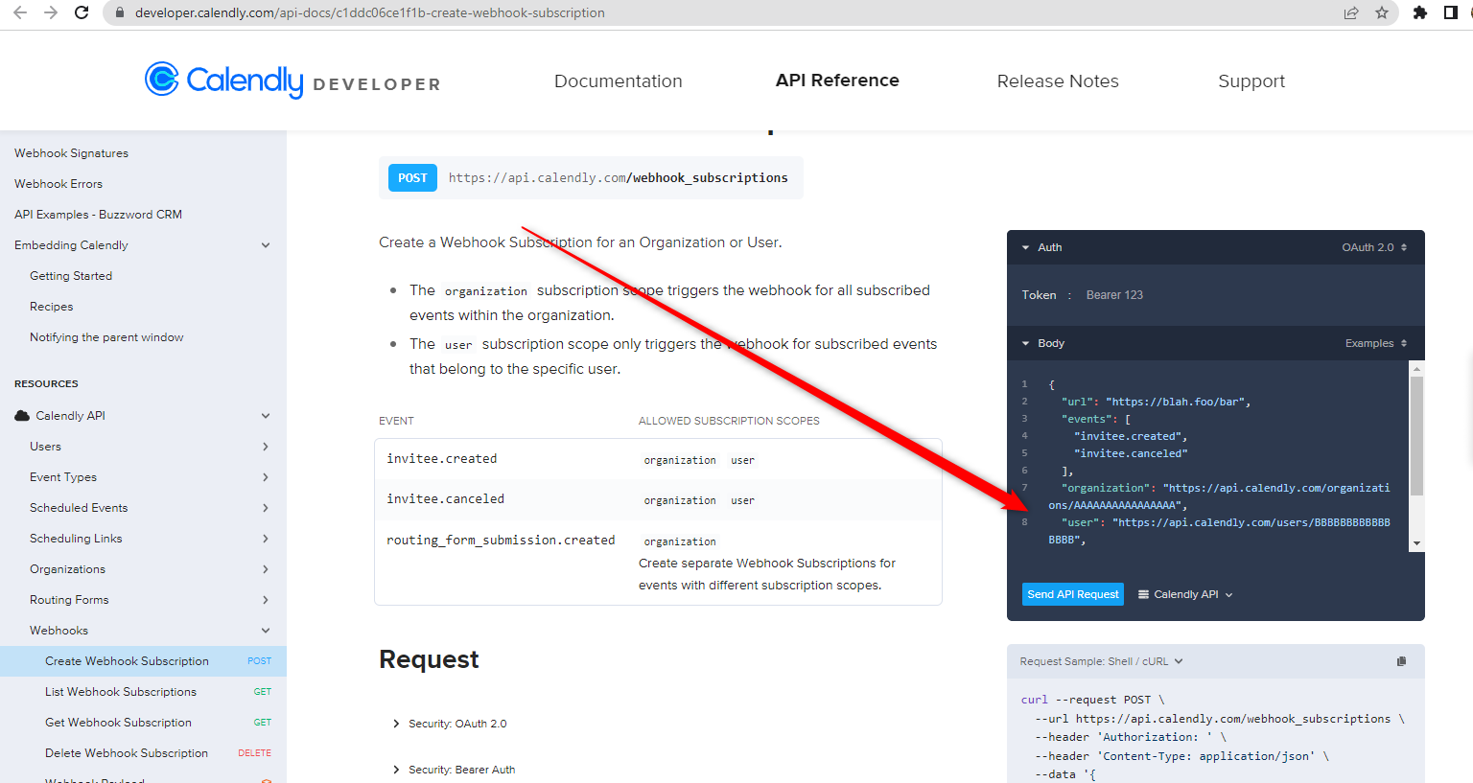Open Request Sample language dropdown
1473x783 pixels.
(x=1102, y=661)
